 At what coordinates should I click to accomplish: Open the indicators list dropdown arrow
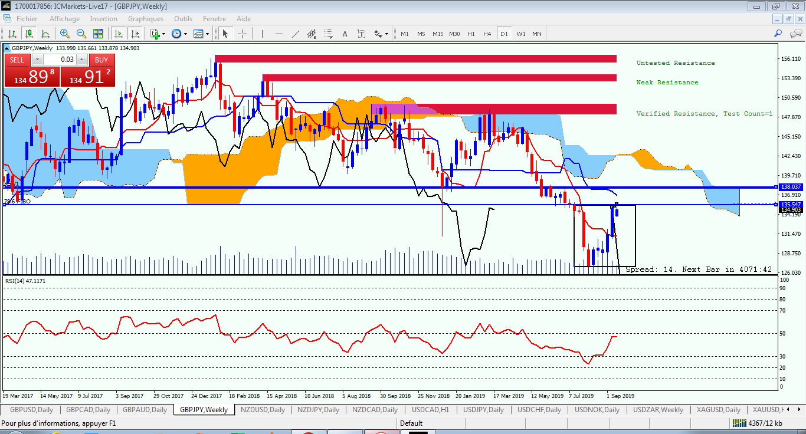tap(165, 34)
